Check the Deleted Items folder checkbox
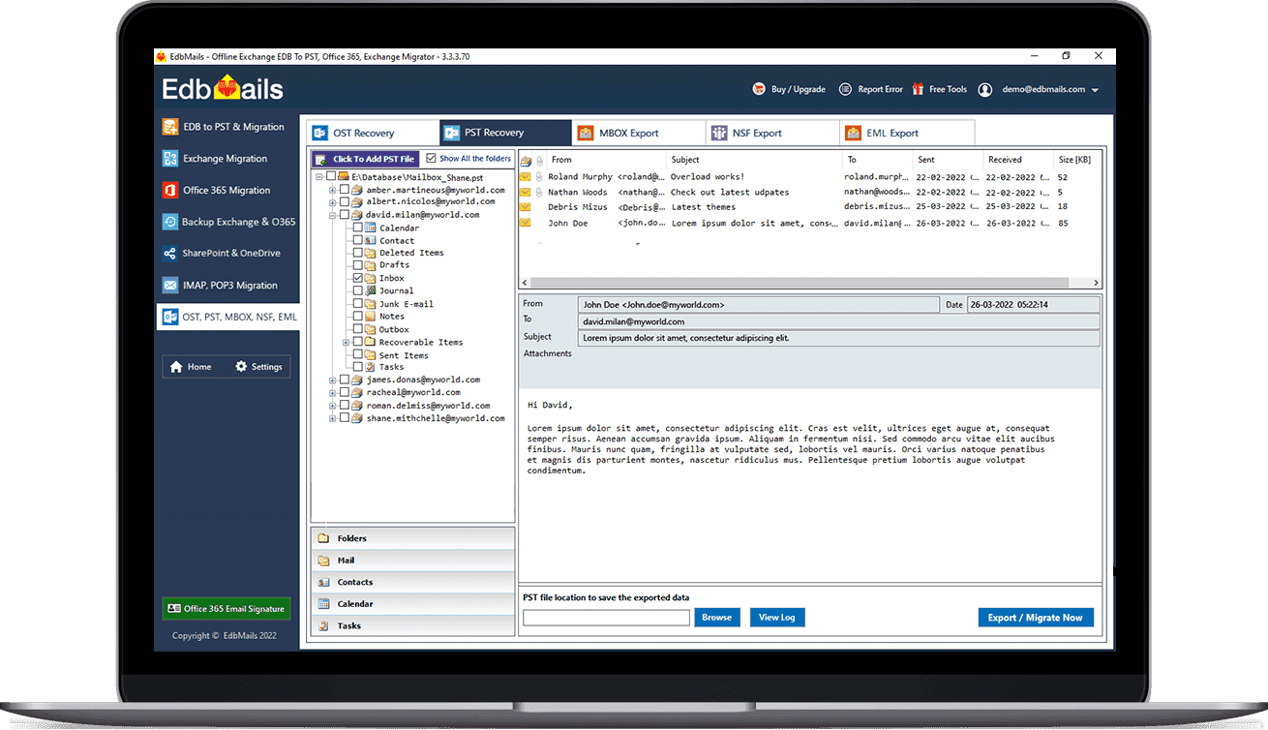 pos(358,253)
